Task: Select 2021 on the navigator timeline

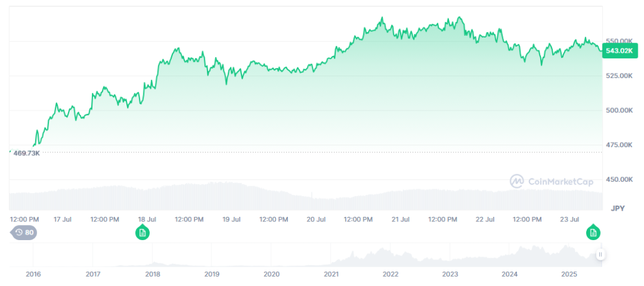Action: coord(331,274)
